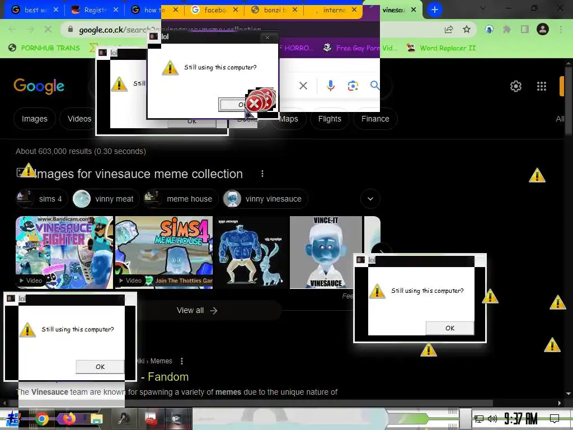Viewport: 573px width, 430px height.
Task: Filter results by Videos
Action: click(x=79, y=119)
